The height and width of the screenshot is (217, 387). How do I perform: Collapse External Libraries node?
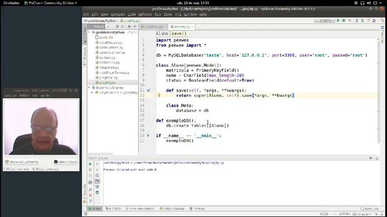(89, 87)
